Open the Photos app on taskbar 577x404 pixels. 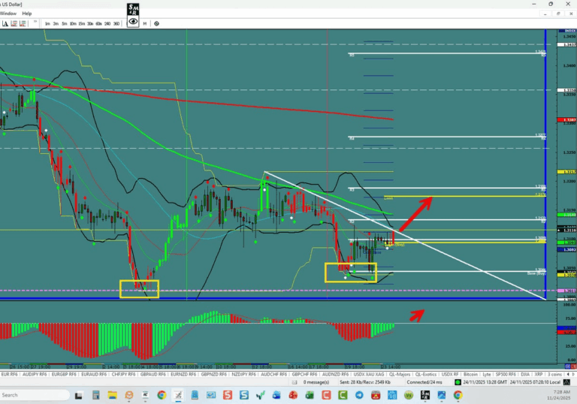click(442, 396)
